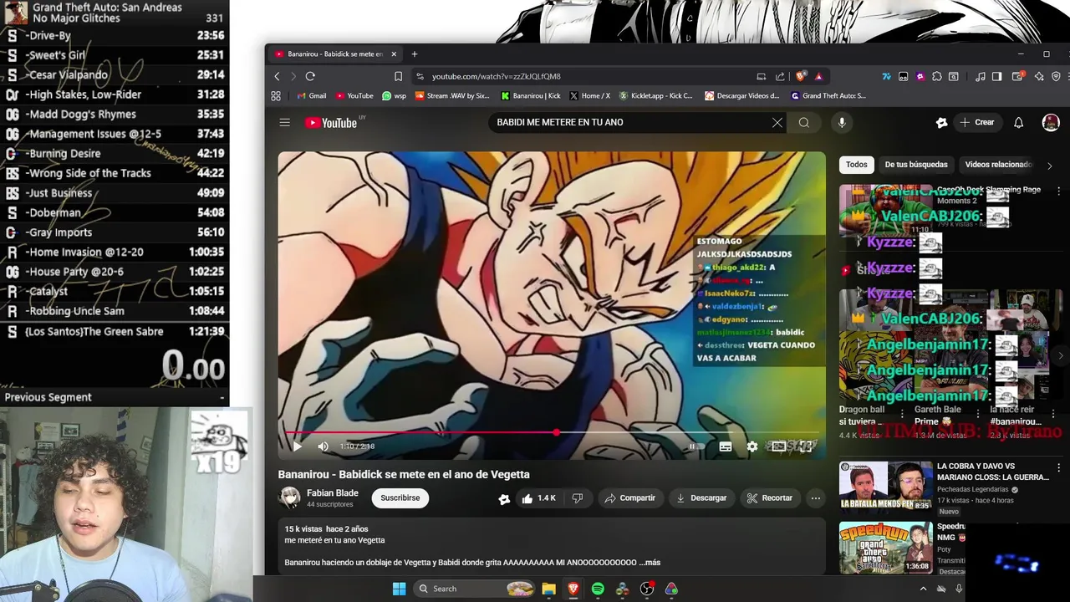
Task: Open La Cobra y Davo video thumbnail
Action: 885,486
